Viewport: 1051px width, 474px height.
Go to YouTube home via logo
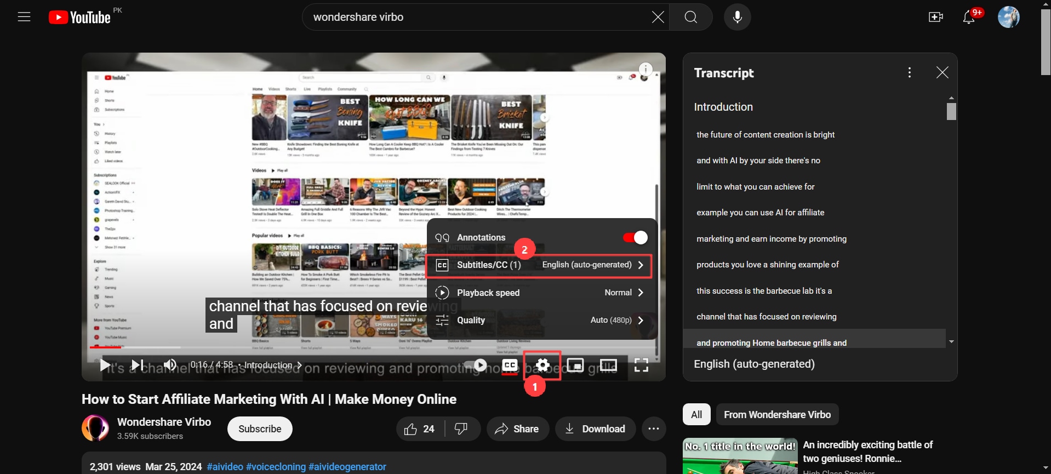click(x=79, y=17)
